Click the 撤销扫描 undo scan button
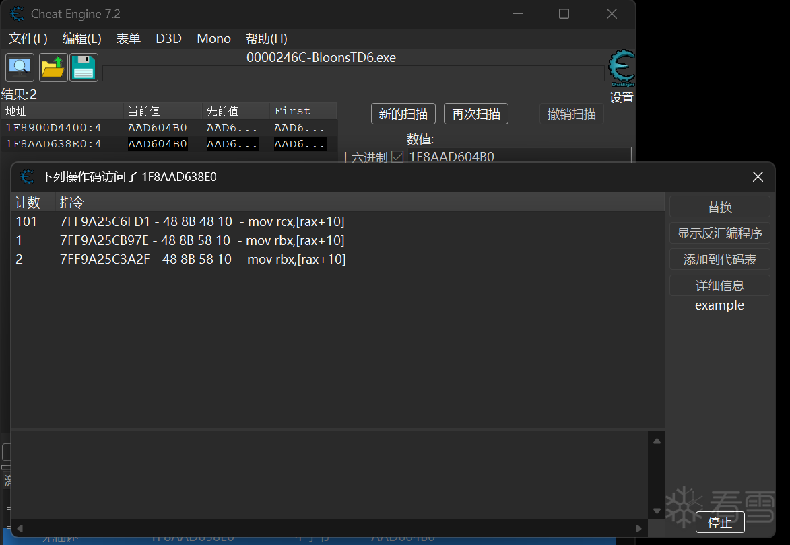This screenshot has height=545, width=790. click(x=571, y=114)
